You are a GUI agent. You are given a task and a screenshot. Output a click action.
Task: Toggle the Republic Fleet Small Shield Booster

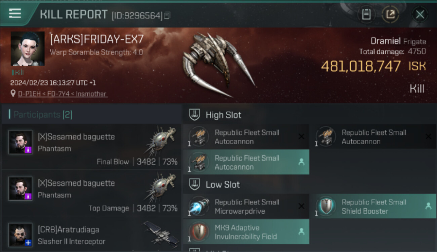tap(373, 206)
